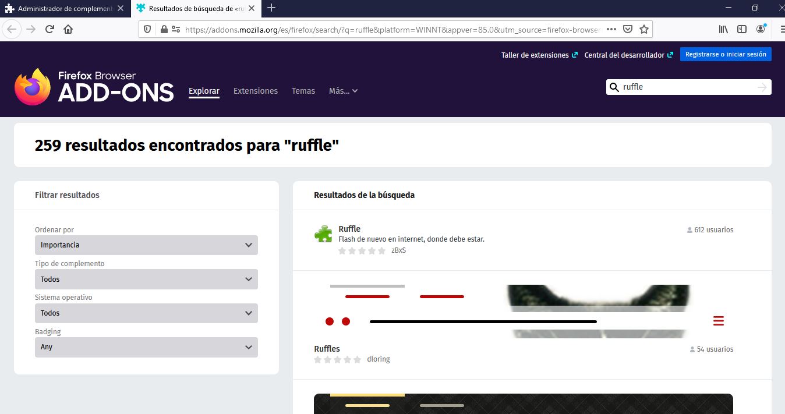
Task: Minimize the Firefox window
Action: [729, 8]
